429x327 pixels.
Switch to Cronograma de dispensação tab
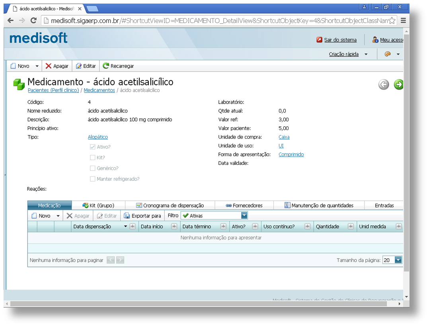point(170,205)
